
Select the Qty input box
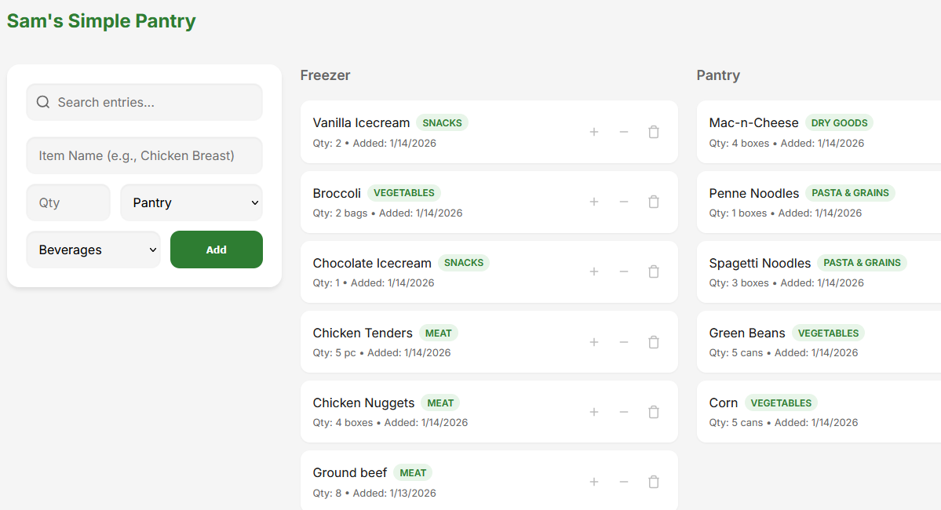pyautogui.click(x=68, y=202)
